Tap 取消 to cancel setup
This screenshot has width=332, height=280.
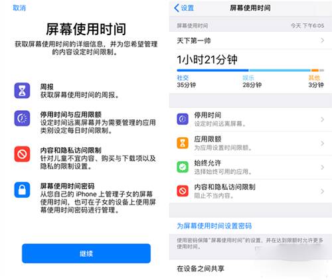coord(19,8)
